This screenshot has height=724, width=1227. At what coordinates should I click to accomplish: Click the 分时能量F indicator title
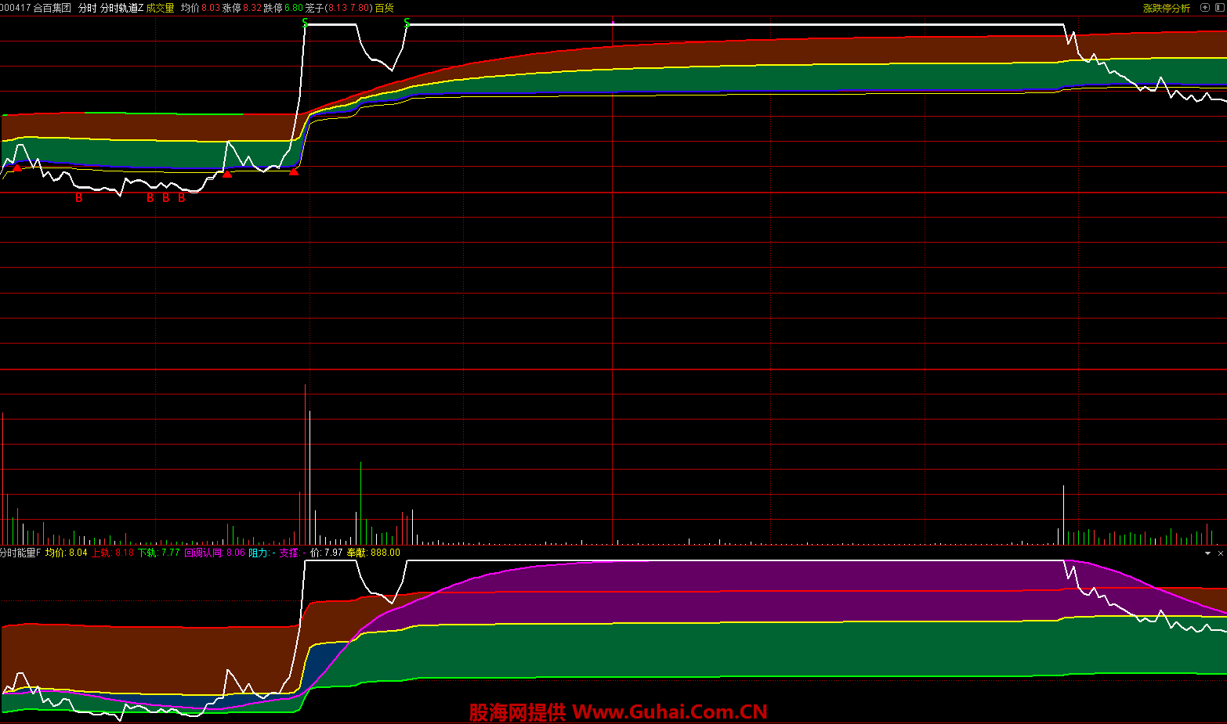pyautogui.click(x=20, y=553)
